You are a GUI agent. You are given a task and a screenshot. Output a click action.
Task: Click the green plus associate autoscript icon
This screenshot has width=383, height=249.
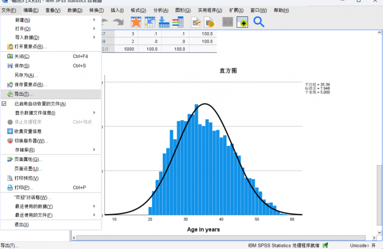[x=242, y=22]
